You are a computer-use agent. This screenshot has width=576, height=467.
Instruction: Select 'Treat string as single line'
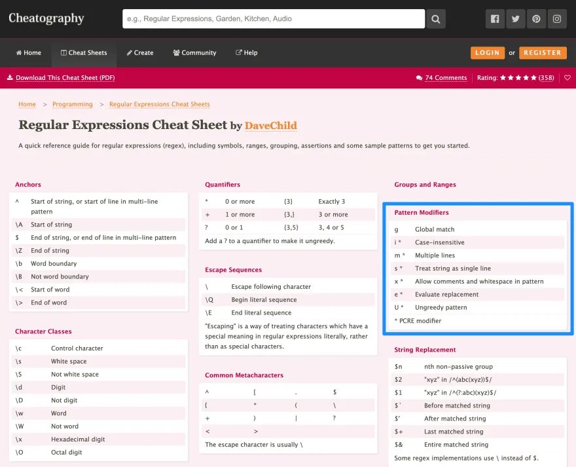click(478, 269)
